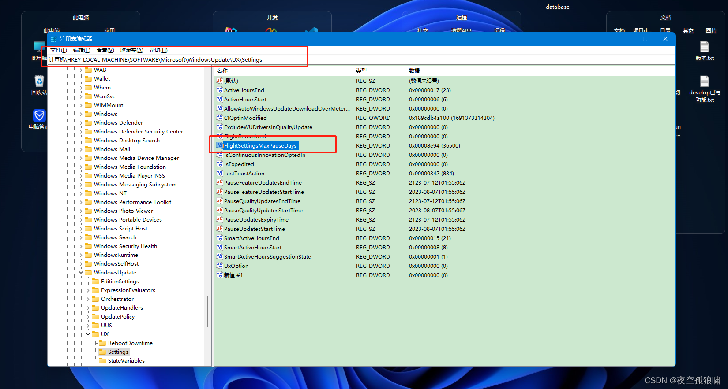Click the LastToastAction value icon
Screen dimensions: 728x389
coord(219,173)
